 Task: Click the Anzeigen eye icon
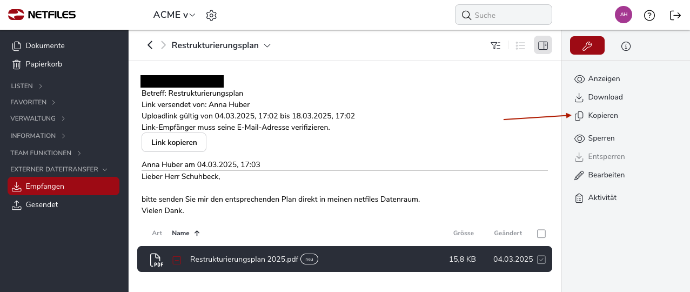tap(579, 79)
